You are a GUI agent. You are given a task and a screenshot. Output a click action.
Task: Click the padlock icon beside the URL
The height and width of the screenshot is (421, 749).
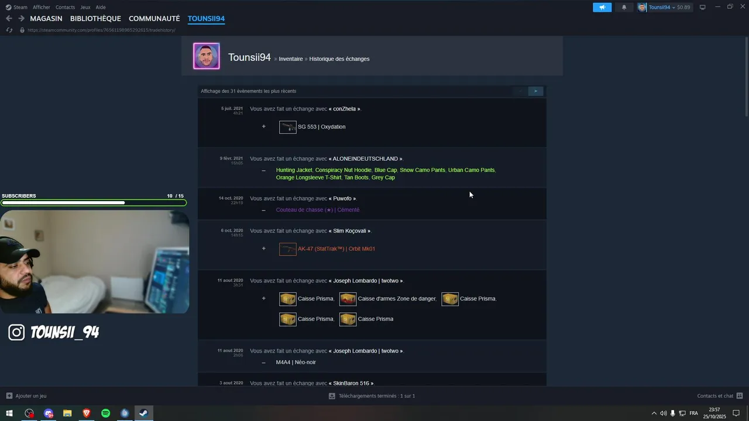coord(22,30)
